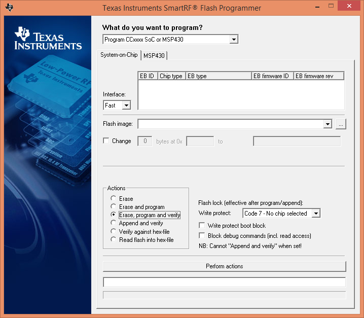Click the app icon in the title bar
364x318 pixels.
pos(9,8)
